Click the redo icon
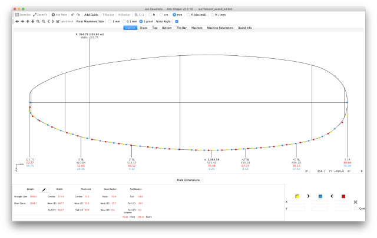 tap(78, 15)
